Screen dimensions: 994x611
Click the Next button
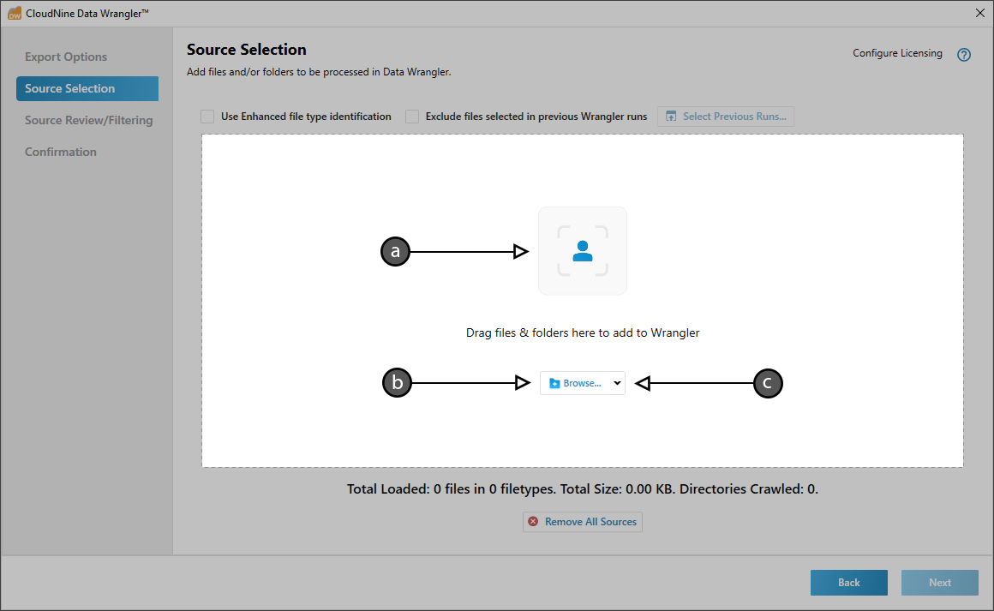click(940, 583)
